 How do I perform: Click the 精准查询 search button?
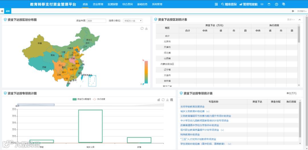tap(229, 4)
